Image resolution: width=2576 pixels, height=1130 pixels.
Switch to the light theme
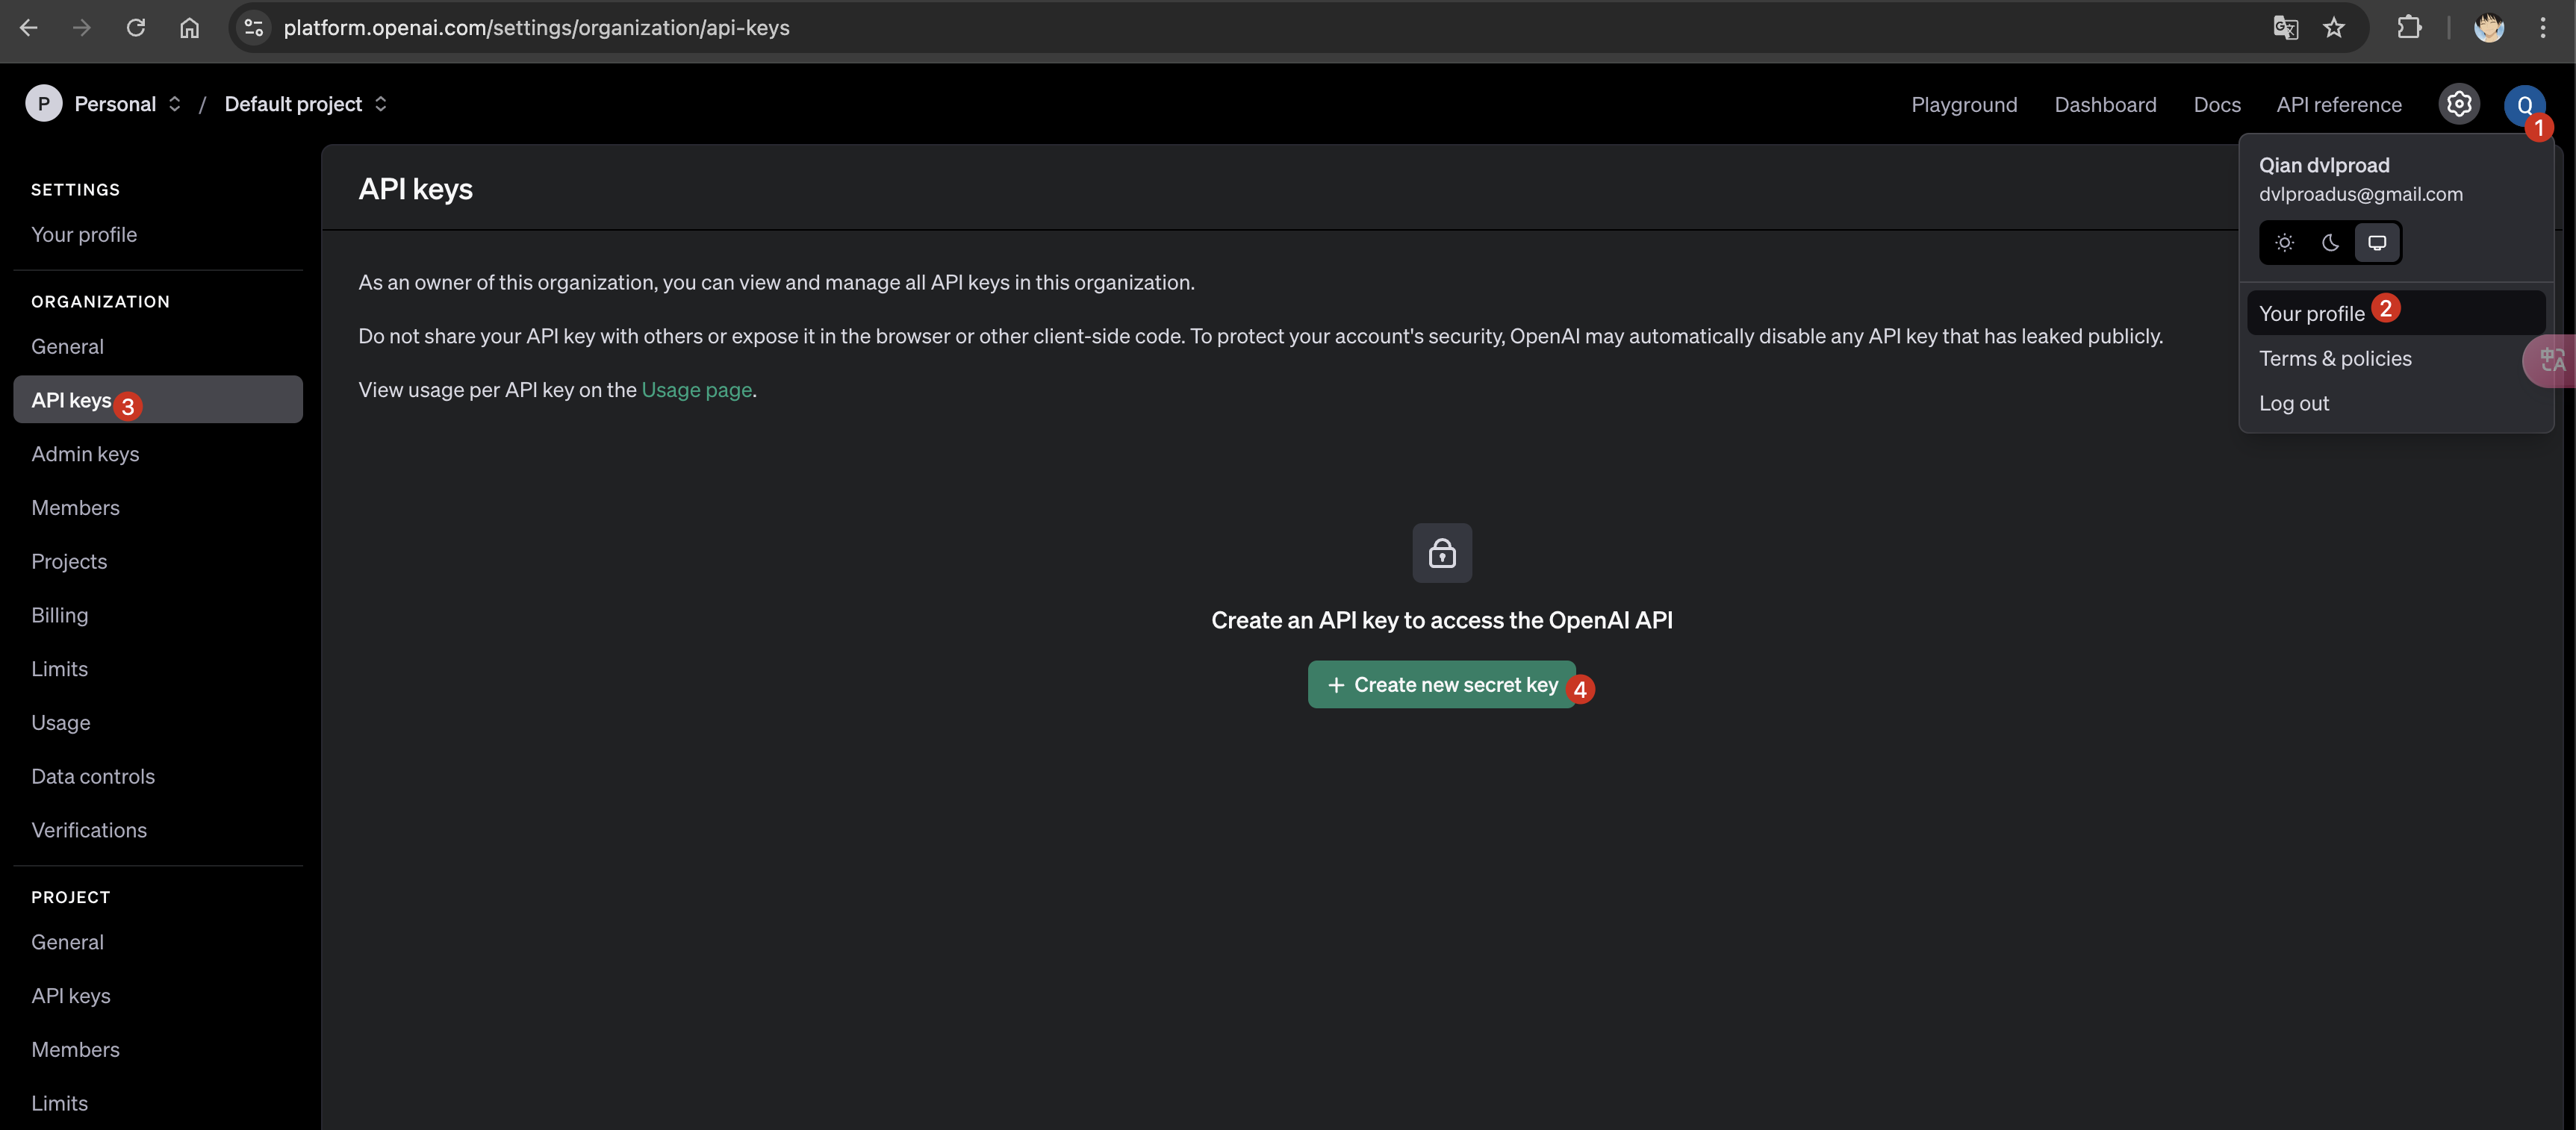tap(2284, 243)
